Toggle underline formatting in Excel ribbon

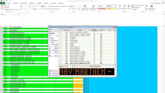coord(25,9)
